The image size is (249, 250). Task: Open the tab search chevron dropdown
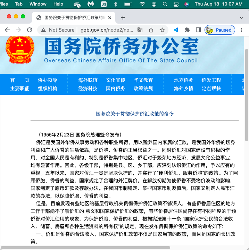pyautogui.click(x=241, y=18)
